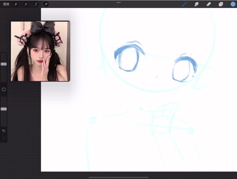
Task: Open the Layers panel
Action: [x=221, y=4]
